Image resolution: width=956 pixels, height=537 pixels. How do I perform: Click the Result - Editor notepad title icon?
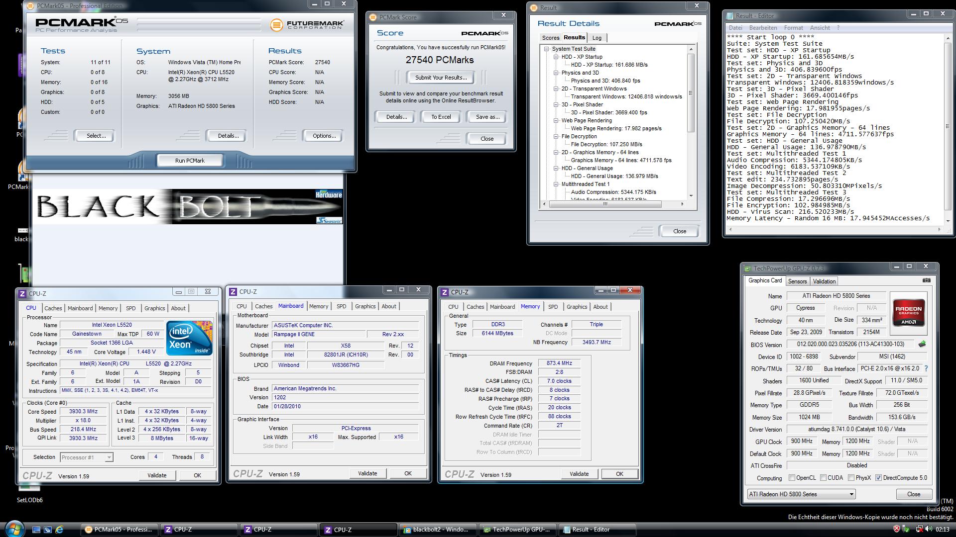point(730,15)
